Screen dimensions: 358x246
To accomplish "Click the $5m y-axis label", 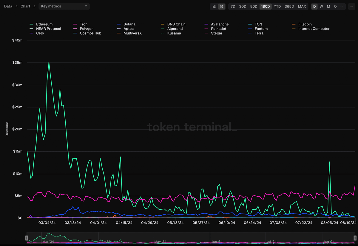I will click(x=18, y=196).
